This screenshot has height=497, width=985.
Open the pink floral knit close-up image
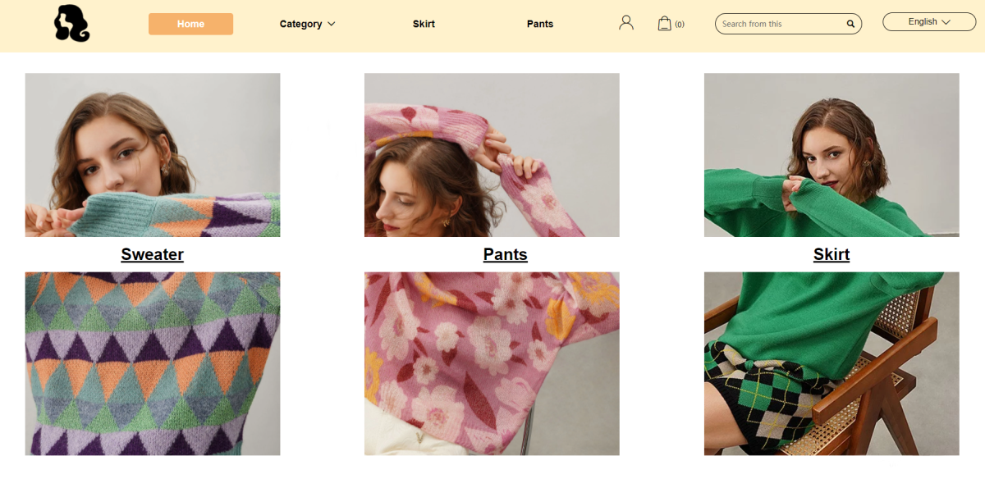[492, 363]
